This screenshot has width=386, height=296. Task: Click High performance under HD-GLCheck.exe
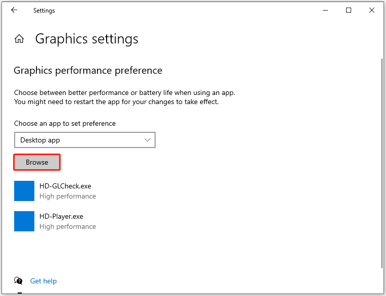[68, 196]
